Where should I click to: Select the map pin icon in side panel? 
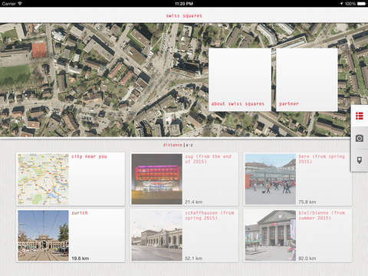tap(360, 160)
